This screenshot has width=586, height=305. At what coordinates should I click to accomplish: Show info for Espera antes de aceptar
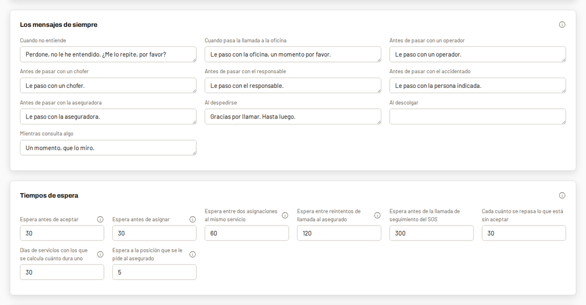pyautogui.click(x=100, y=219)
